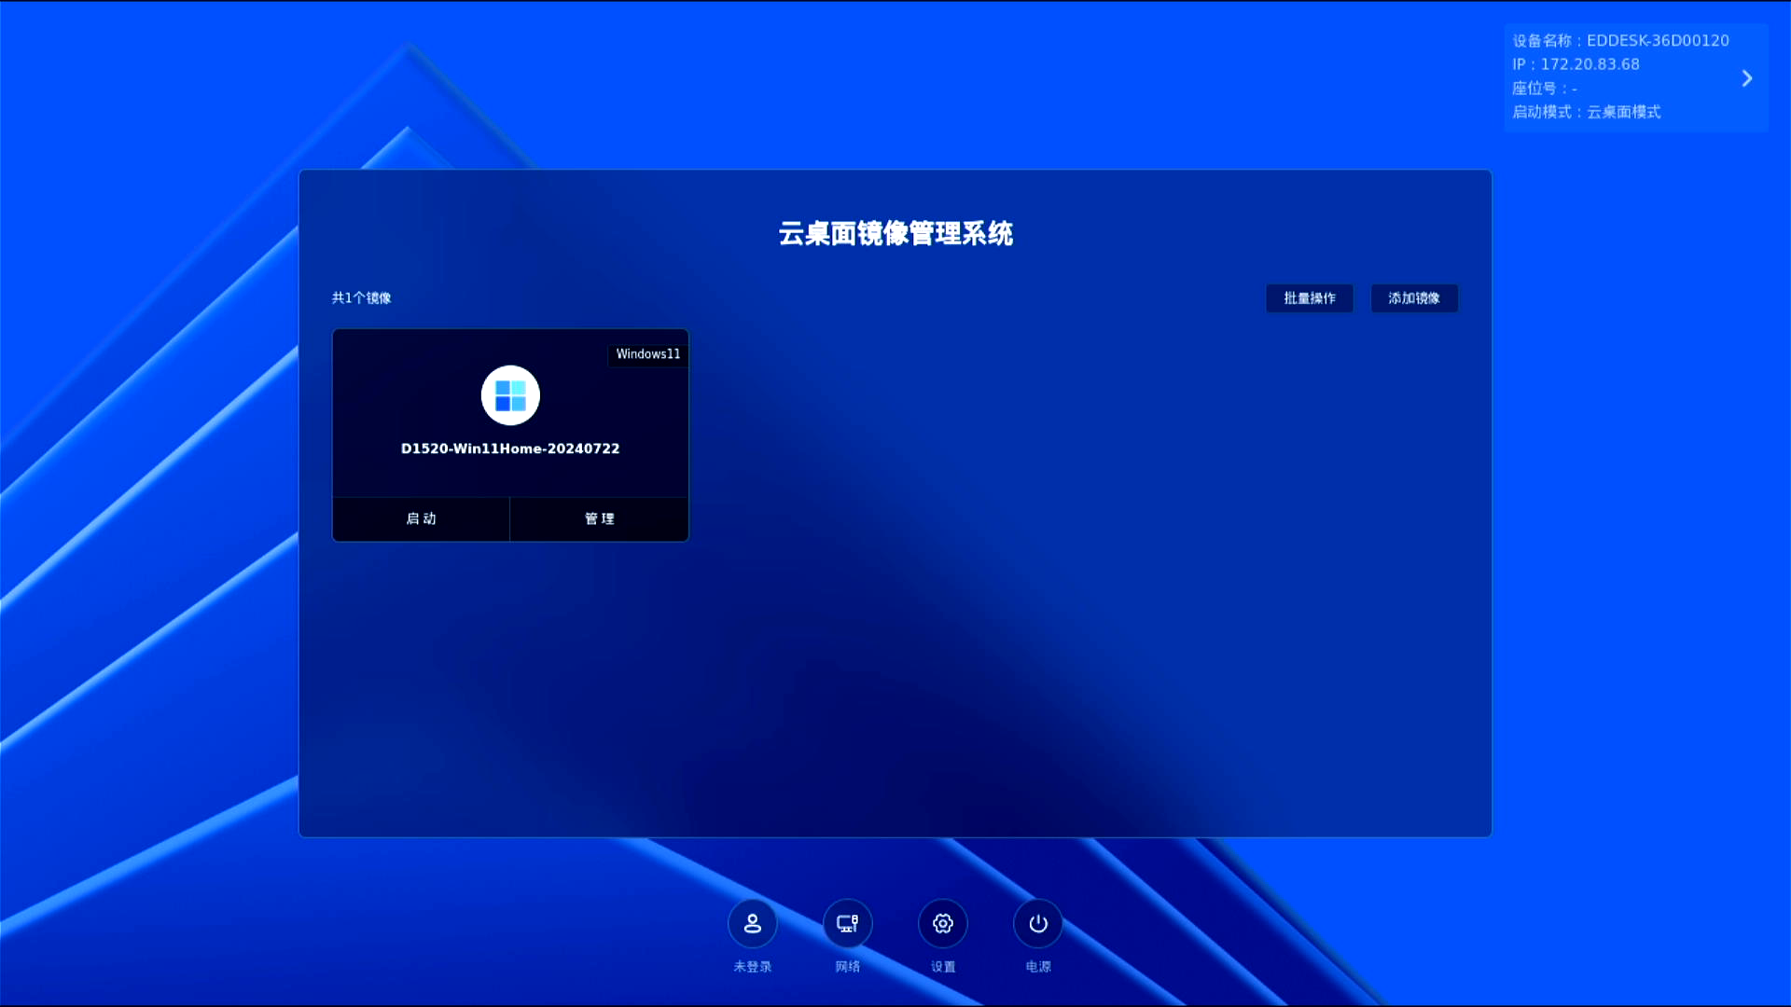Open the 设置 gear icon

point(942,923)
